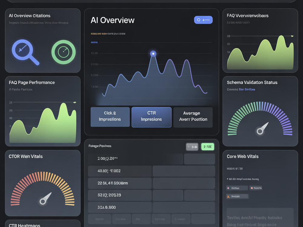Click the Tevlys AvnAll Plrediy katlulcs text

point(255,218)
